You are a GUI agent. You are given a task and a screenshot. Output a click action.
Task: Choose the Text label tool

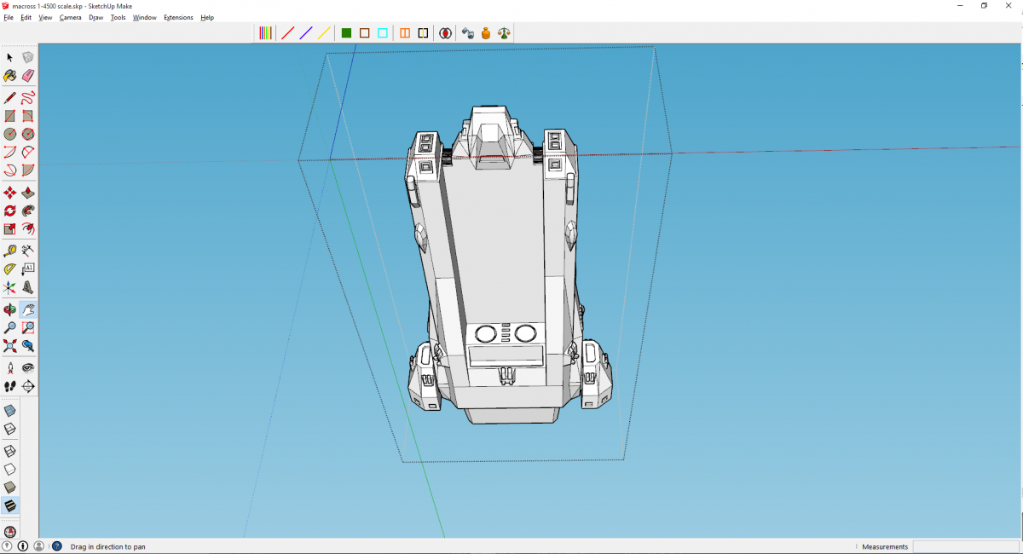pyautogui.click(x=28, y=268)
